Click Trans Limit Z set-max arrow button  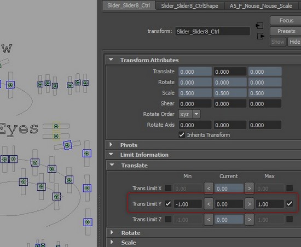[250, 220]
